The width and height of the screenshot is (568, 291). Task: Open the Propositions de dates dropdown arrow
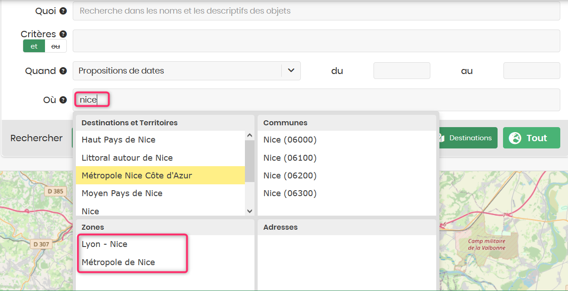291,71
